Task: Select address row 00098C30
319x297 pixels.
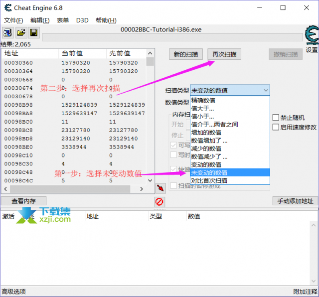Action: point(74,164)
